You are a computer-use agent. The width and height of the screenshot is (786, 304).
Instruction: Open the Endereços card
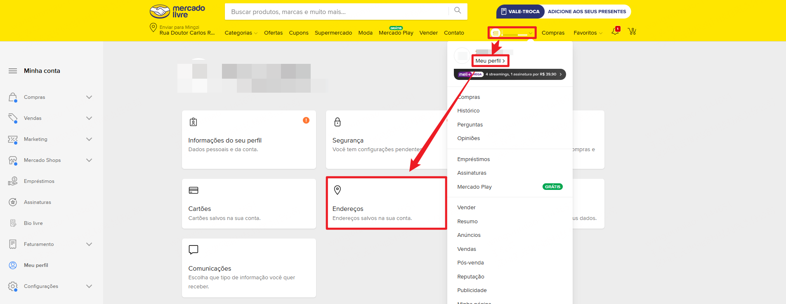click(386, 203)
